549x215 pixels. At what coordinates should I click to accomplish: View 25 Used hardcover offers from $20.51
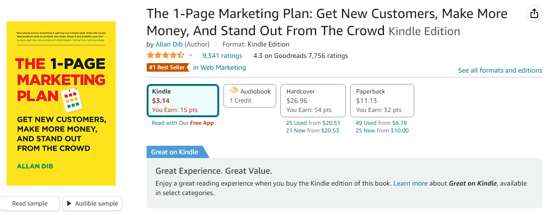(313, 122)
